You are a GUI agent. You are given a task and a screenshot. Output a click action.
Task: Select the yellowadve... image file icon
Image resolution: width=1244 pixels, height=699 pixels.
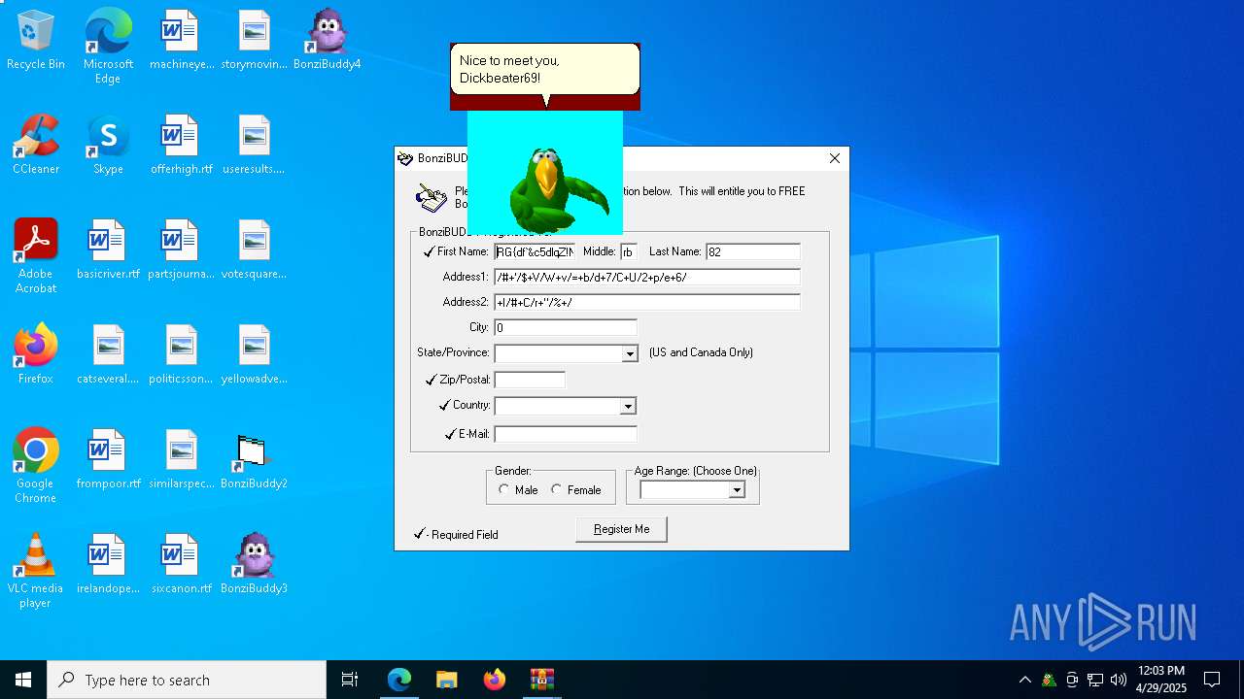[254, 354]
